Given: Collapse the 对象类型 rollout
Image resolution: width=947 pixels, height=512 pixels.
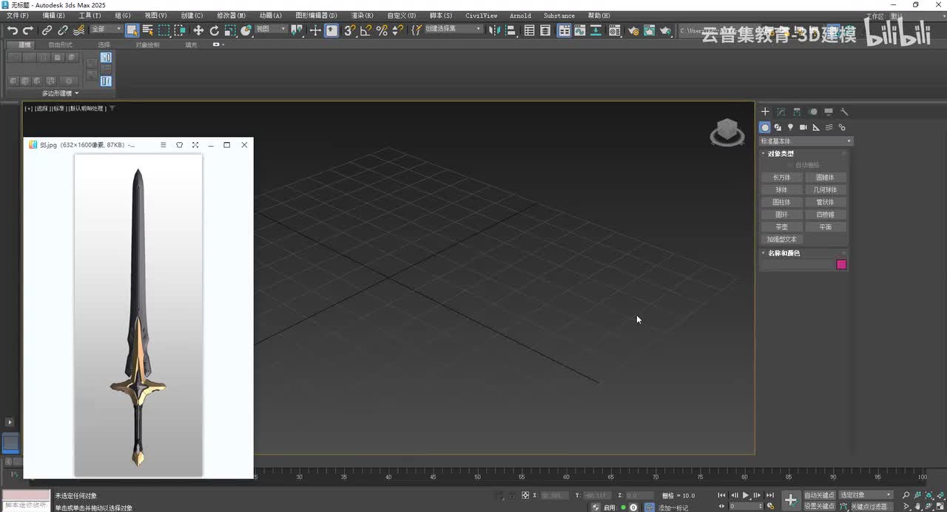Looking at the screenshot, I should (781, 154).
